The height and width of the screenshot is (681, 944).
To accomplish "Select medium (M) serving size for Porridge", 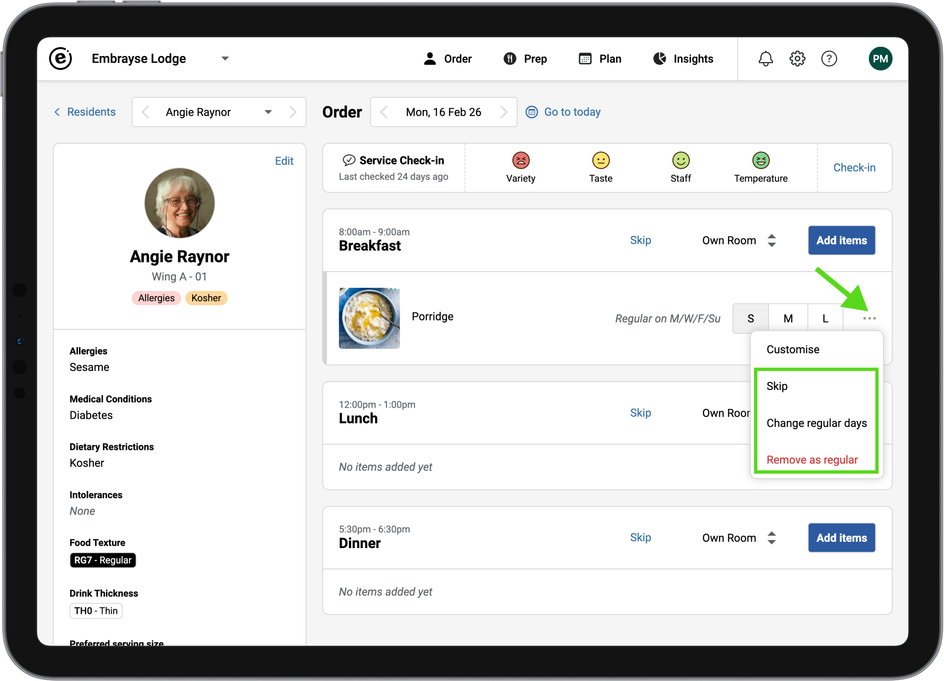I will click(x=788, y=318).
